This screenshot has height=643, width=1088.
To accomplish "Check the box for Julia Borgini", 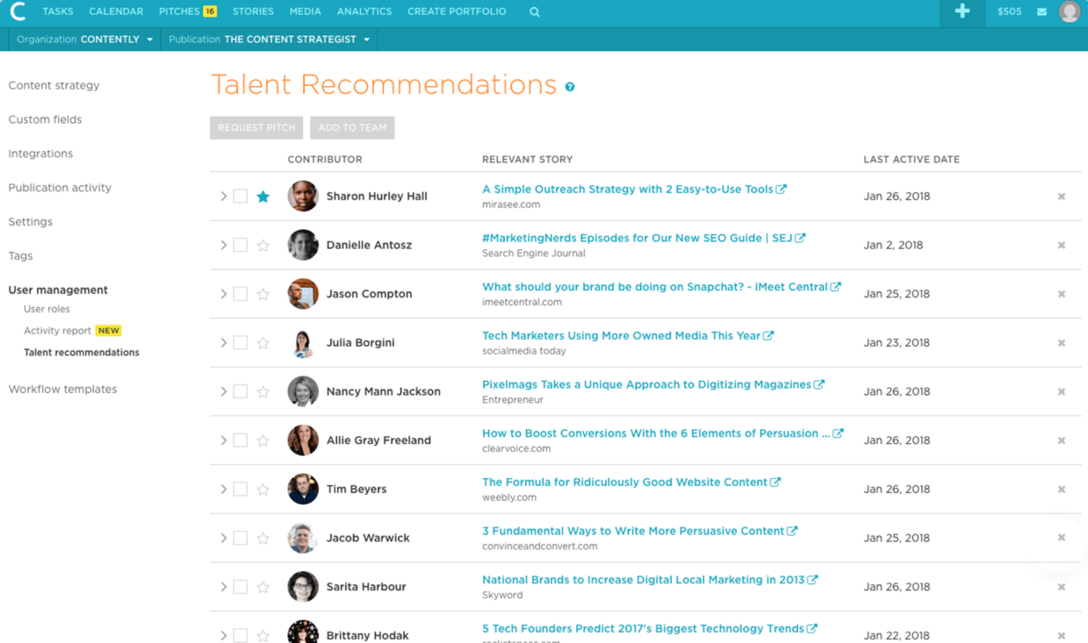I will tap(240, 343).
